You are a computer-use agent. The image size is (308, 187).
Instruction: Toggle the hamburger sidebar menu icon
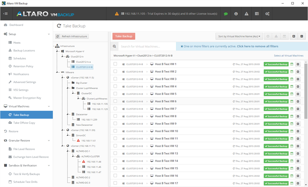[5, 14]
